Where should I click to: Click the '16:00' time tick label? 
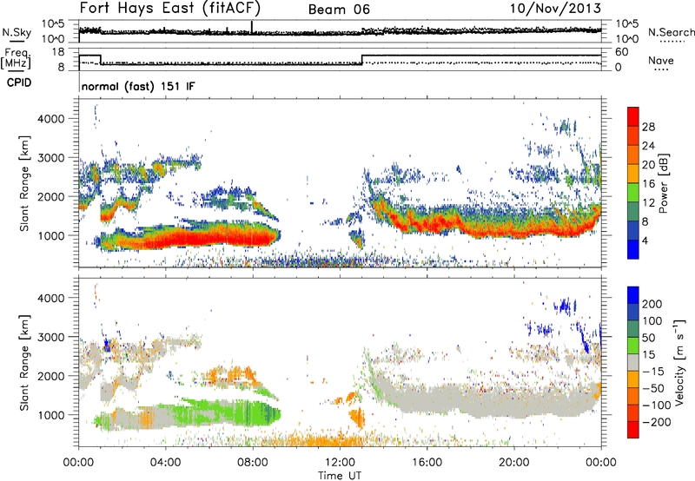[427, 463]
